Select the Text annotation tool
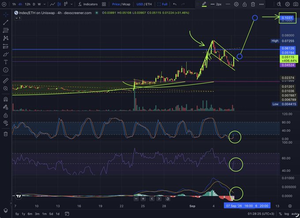 6,62
